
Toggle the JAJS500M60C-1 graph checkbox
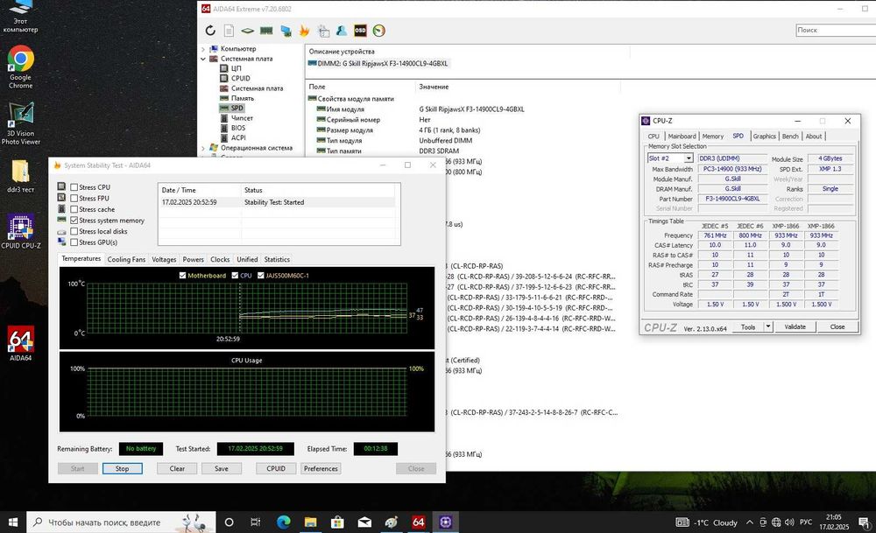(x=261, y=275)
